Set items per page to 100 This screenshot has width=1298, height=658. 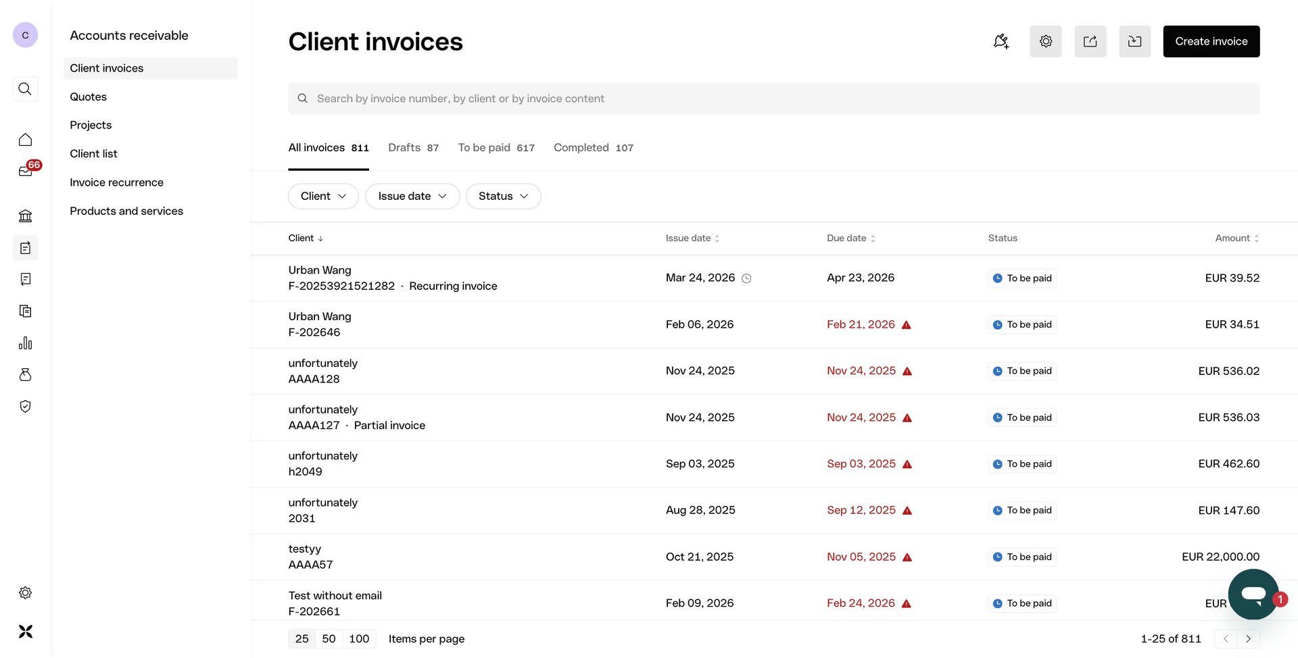[x=359, y=638]
